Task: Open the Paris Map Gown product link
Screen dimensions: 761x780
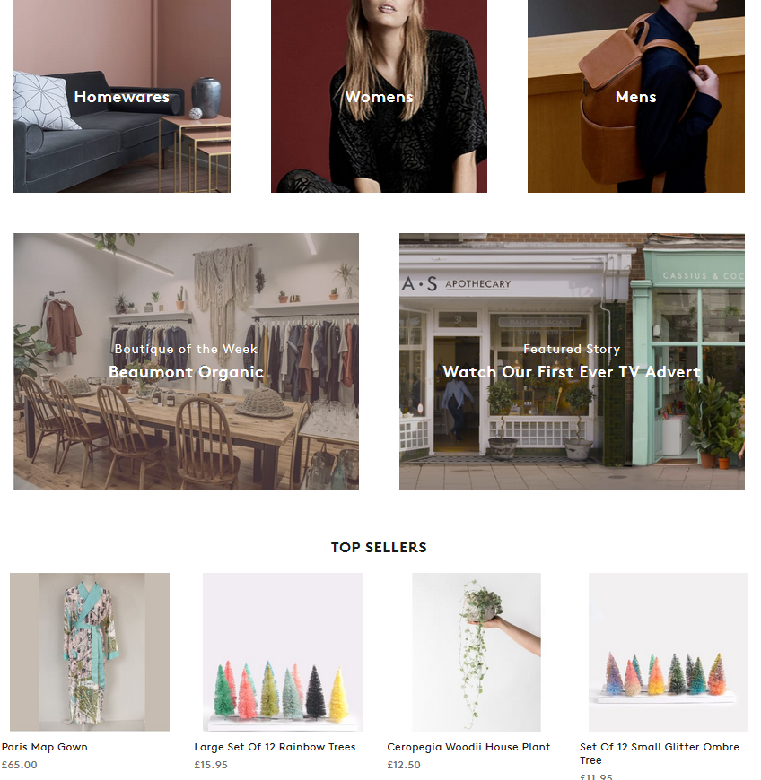Action: pyautogui.click(x=45, y=747)
